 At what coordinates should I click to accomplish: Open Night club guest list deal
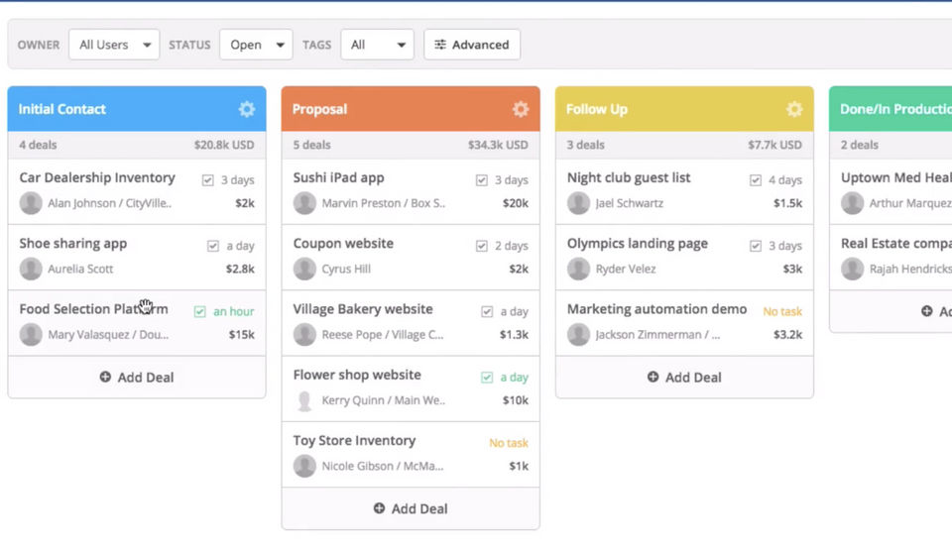629,177
